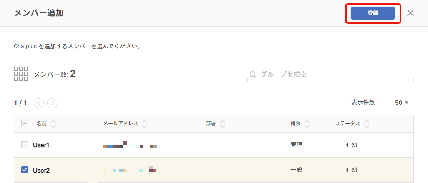Viewport: 428px width, 183px height.
Task: Click the 表示件数 dropdown triangle
Action: (407, 103)
